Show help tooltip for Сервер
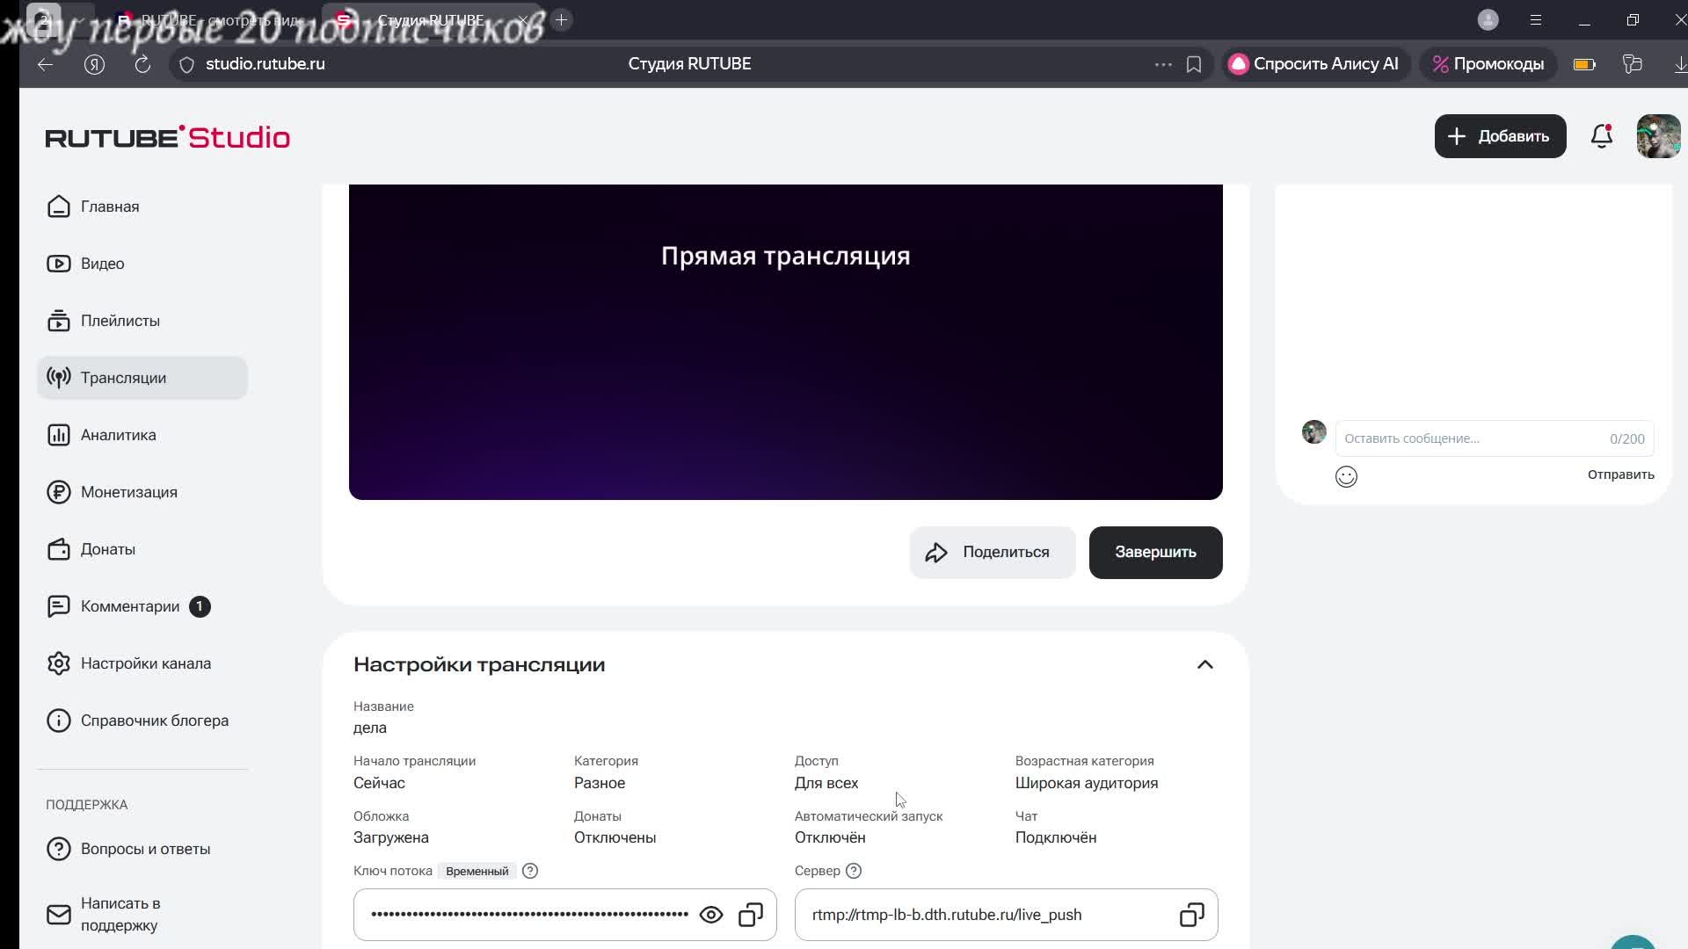This screenshot has width=1688, height=949. coord(853,871)
